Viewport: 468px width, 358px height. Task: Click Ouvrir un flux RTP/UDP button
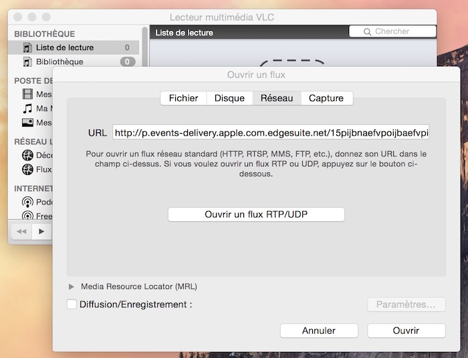click(256, 214)
